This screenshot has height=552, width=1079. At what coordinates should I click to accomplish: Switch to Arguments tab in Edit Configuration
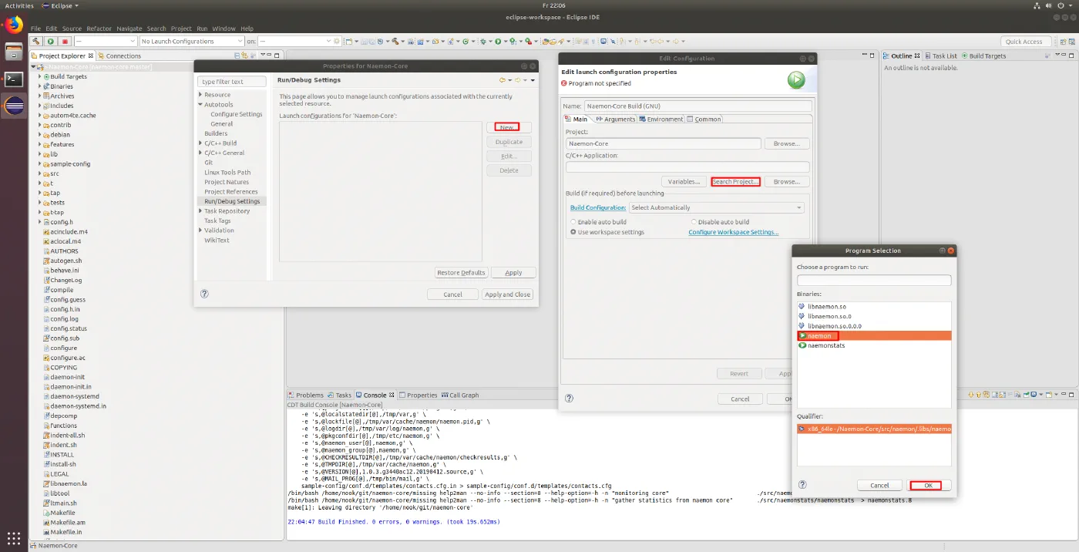coord(615,119)
